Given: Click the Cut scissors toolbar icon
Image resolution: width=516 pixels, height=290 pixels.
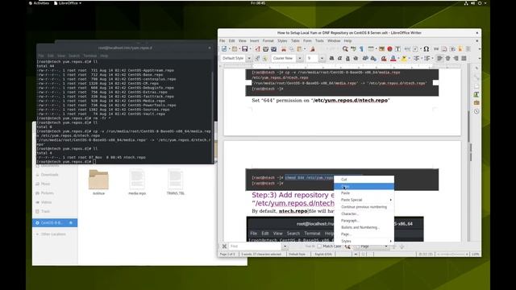Looking at the screenshot, I should tap(284, 49).
